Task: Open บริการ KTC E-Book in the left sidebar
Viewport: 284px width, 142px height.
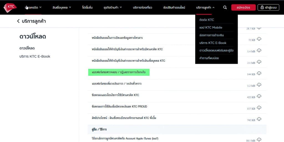Action: pyautogui.click(x=35, y=56)
